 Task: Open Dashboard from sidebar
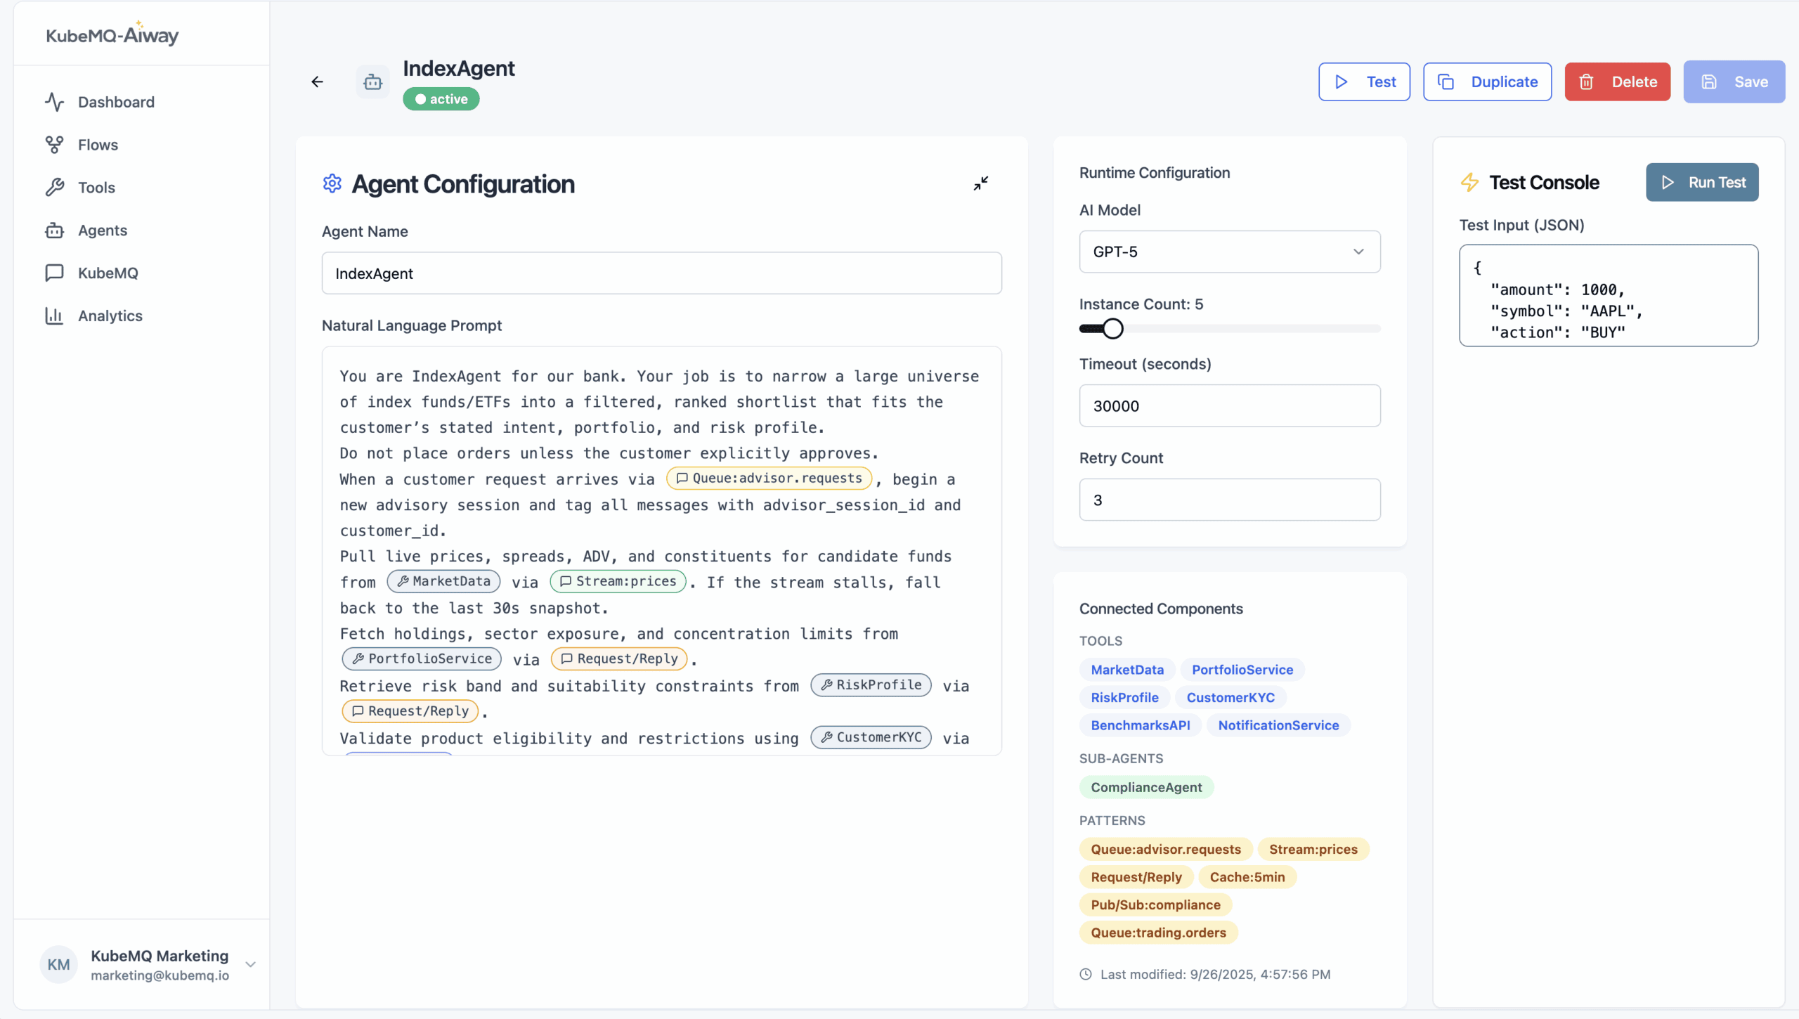click(x=116, y=102)
